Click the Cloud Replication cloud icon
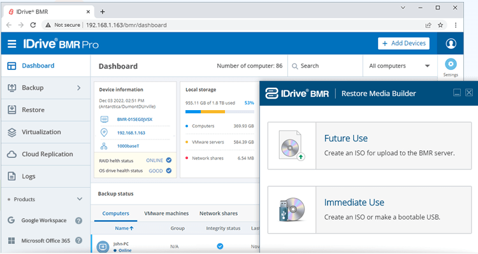This screenshot has width=478, height=254. 11,154
